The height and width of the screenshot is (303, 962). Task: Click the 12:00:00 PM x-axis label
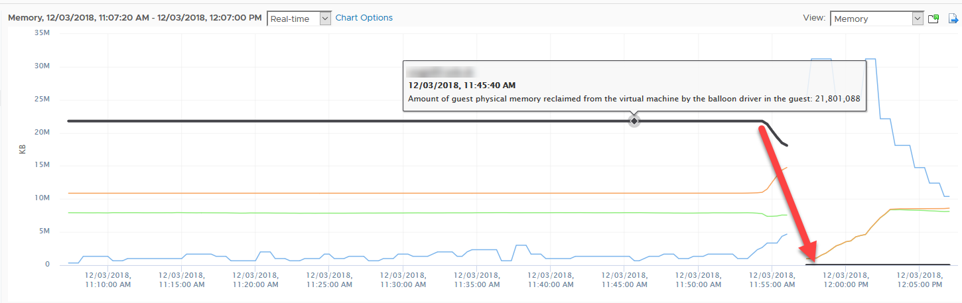[845, 279]
